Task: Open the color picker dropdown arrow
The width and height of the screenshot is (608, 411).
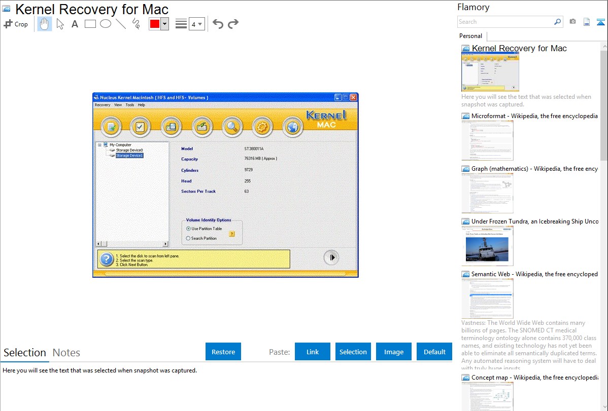Action: tap(165, 24)
